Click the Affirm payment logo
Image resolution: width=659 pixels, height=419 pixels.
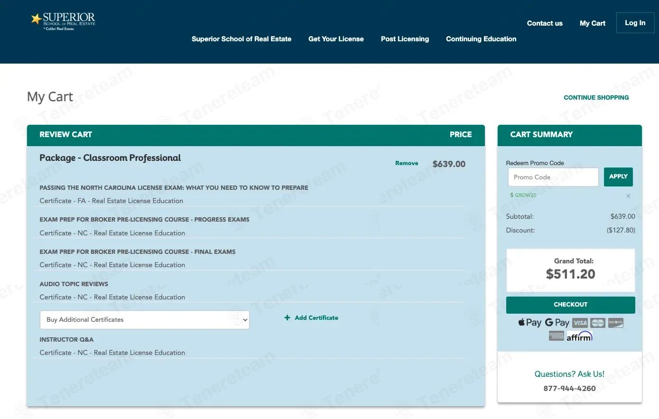tap(579, 336)
